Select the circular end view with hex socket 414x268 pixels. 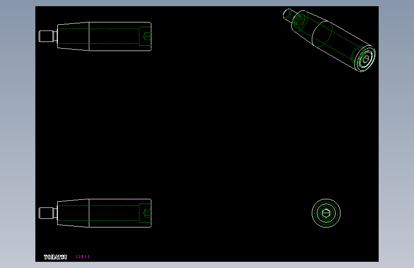coord(326,213)
